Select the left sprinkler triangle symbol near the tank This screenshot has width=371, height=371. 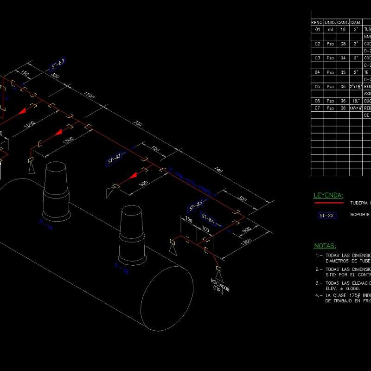point(31,169)
